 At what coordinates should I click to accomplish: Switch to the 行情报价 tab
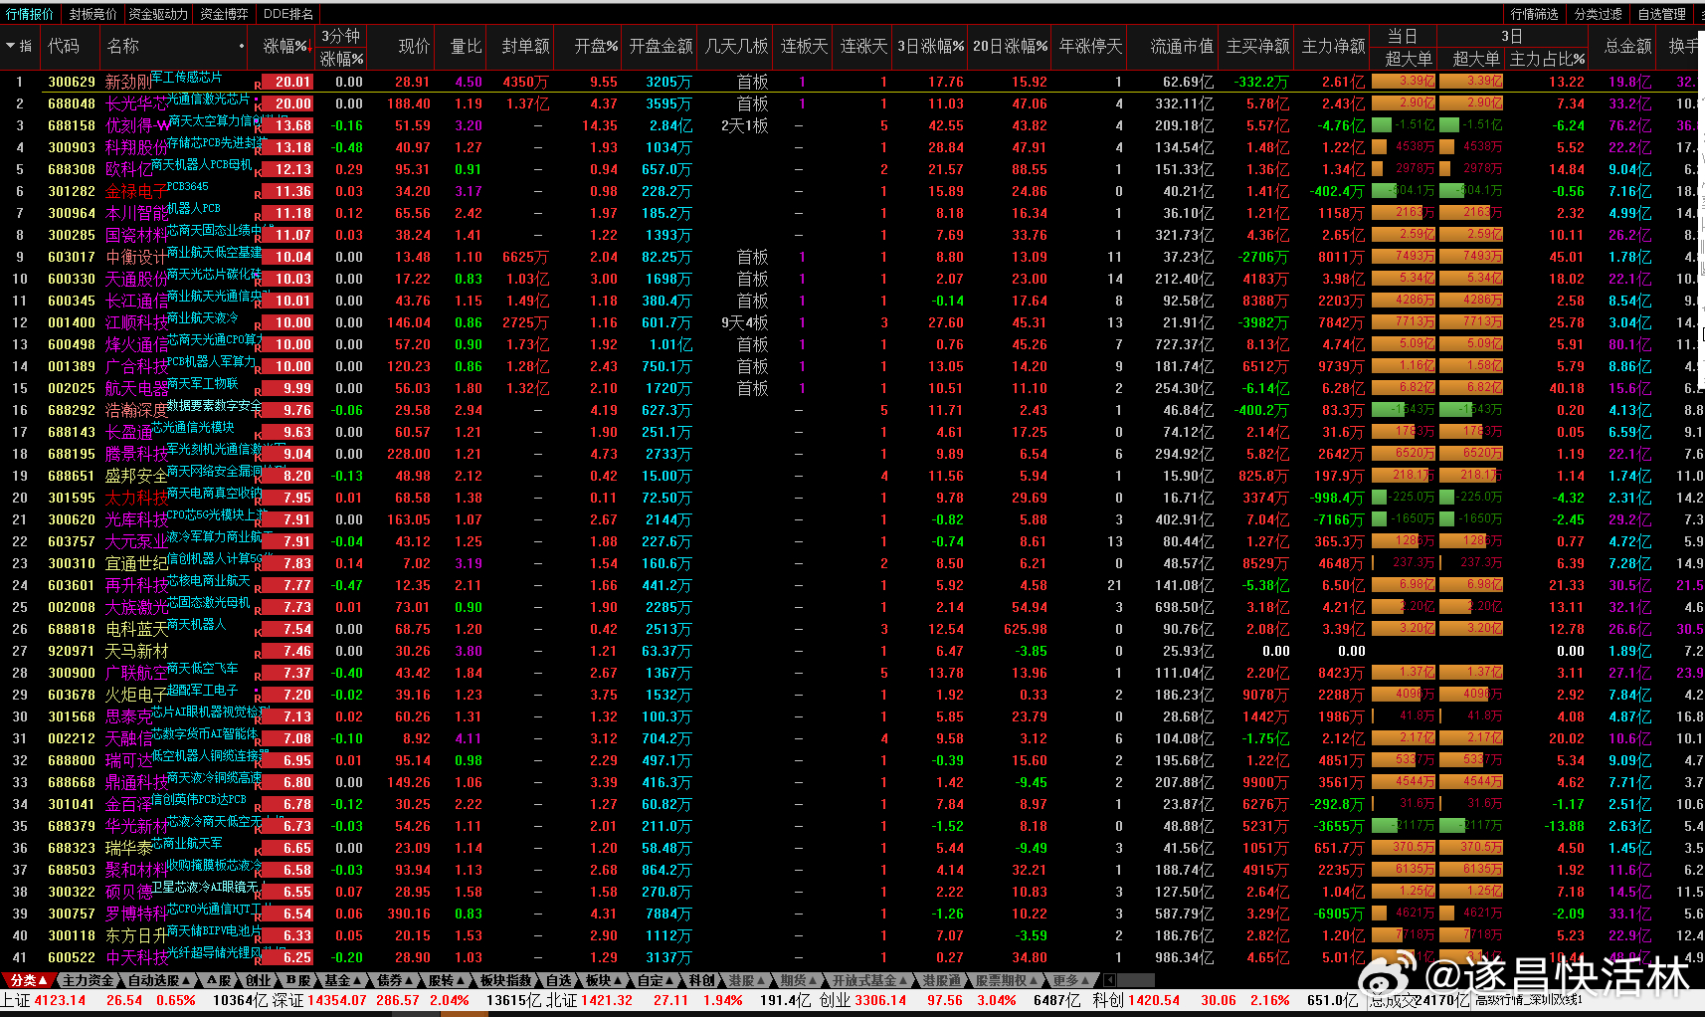(30, 14)
